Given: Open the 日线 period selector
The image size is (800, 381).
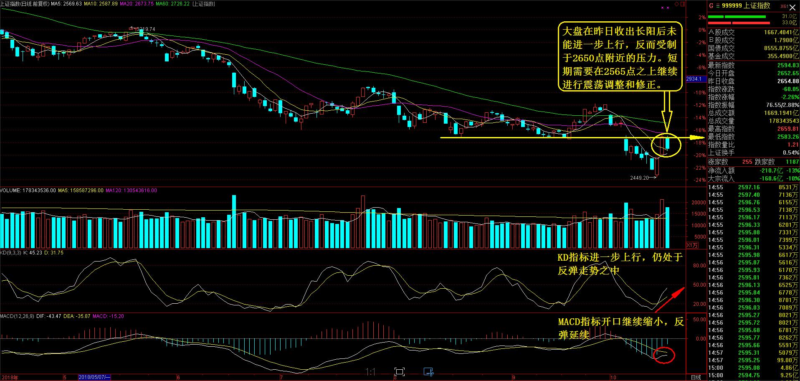Looking at the screenshot, I should click(x=696, y=377).
